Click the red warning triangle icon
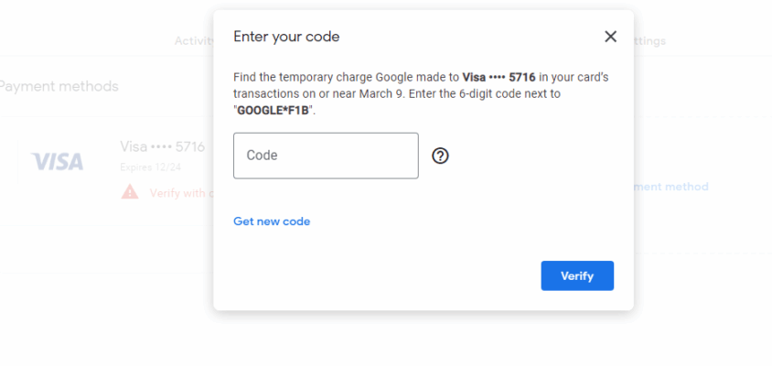 pyautogui.click(x=130, y=191)
